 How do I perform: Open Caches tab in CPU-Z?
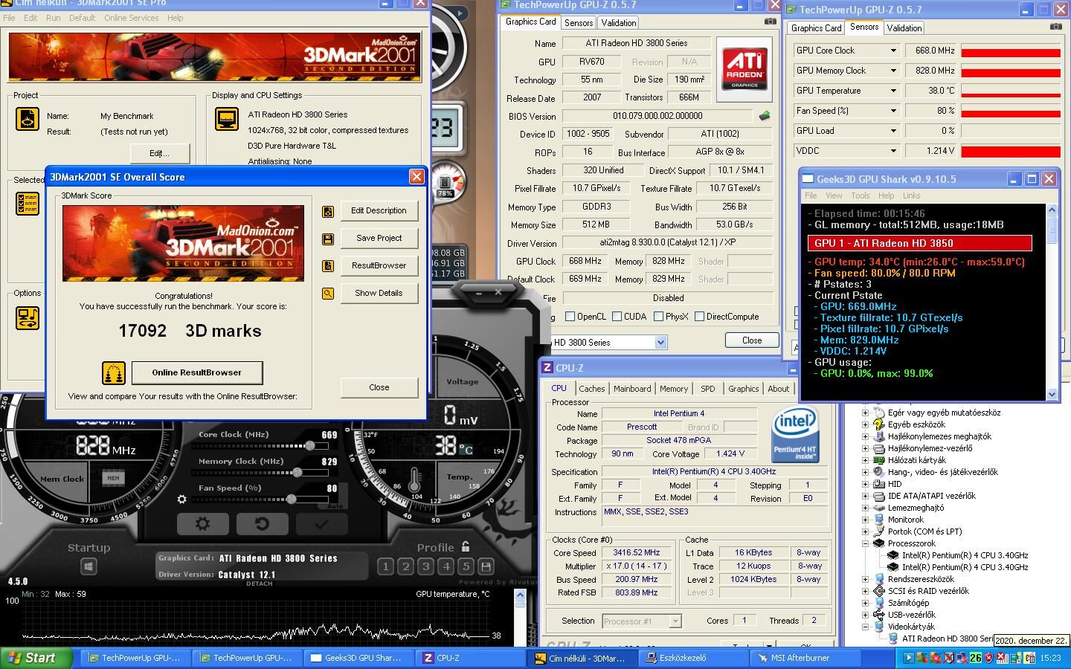(x=592, y=389)
